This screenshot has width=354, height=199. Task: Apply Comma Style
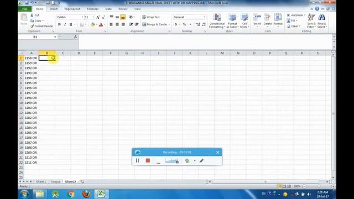pyautogui.click(x=190, y=24)
